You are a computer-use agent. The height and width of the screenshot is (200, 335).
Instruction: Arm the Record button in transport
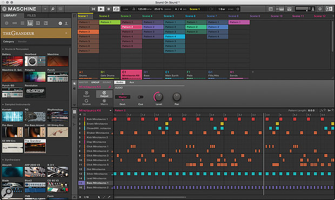[x=109, y=9]
